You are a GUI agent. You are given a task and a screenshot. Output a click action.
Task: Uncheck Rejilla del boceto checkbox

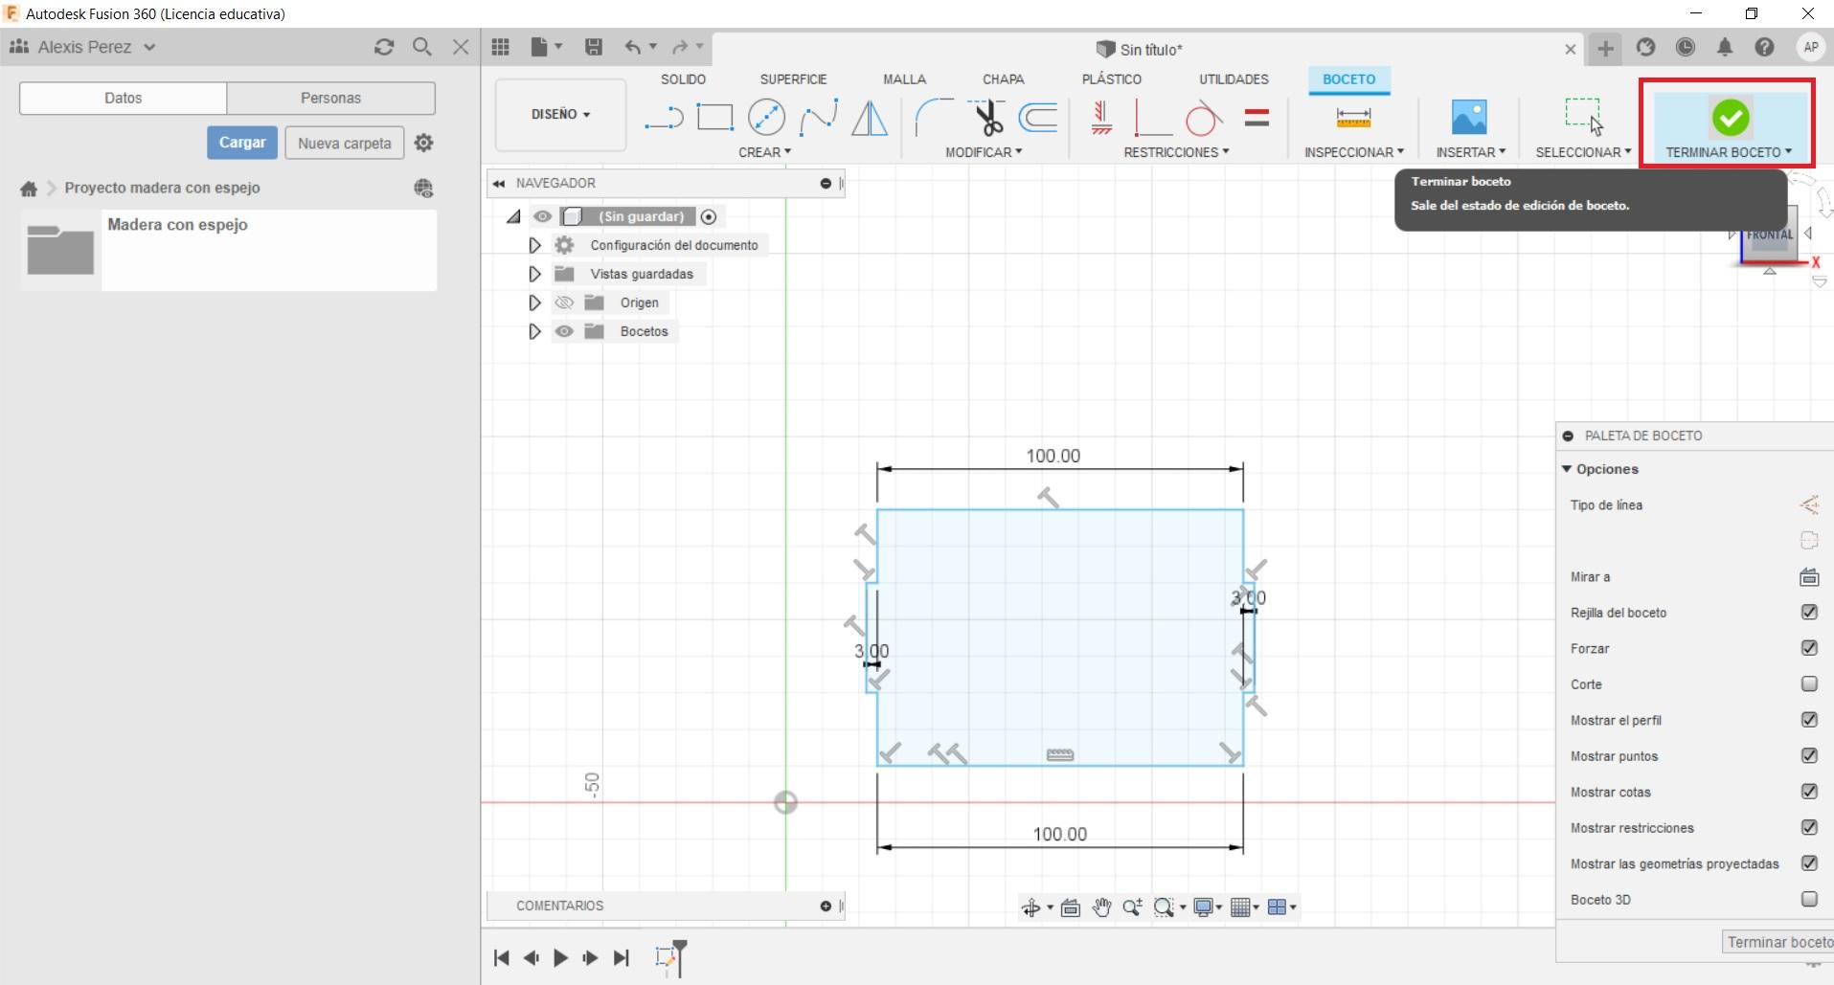[x=1808, y=613]
